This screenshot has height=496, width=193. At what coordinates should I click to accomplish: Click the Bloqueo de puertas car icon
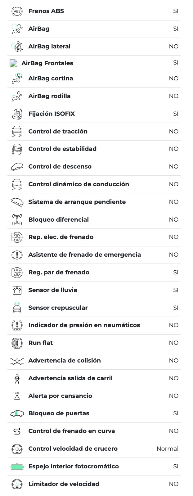point(17,413)
